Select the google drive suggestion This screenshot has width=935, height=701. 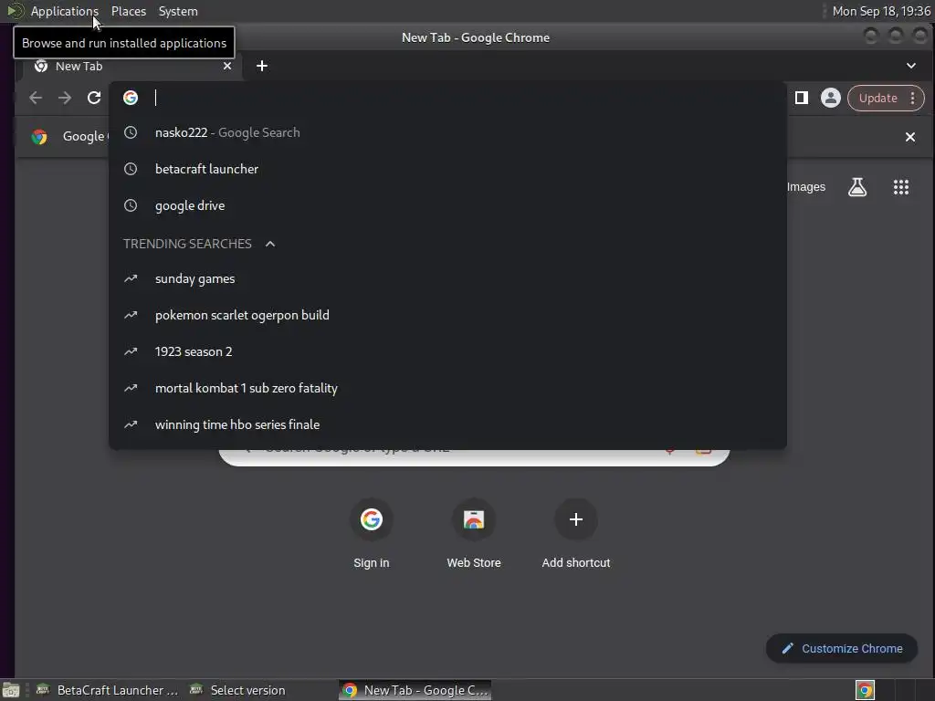[447, 205]
